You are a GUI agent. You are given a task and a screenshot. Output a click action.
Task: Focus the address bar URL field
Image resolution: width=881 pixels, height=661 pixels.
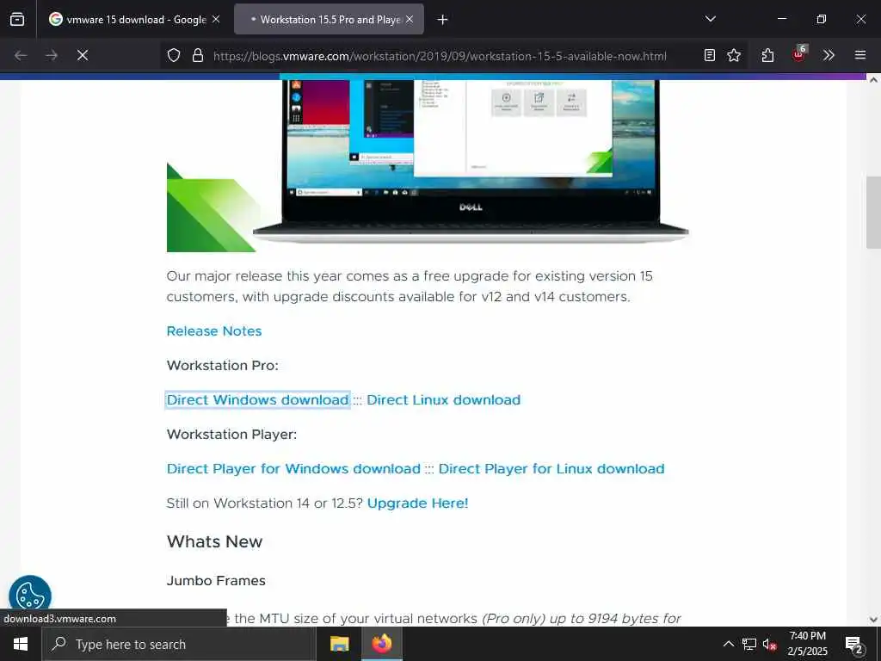[440, 56]
